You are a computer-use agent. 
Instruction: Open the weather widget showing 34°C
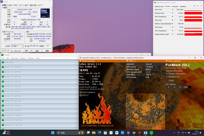[6, 132]
